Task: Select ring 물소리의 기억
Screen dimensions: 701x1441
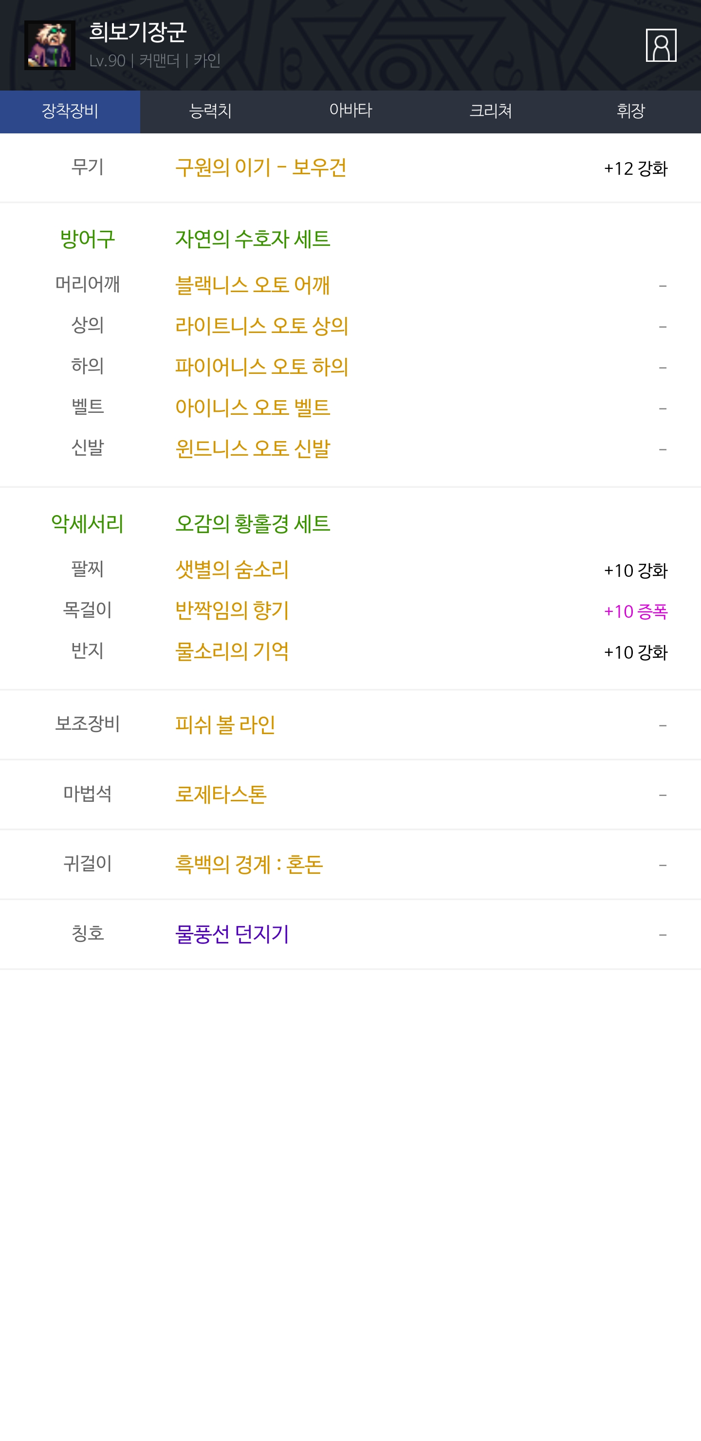Action: [232, 652]
